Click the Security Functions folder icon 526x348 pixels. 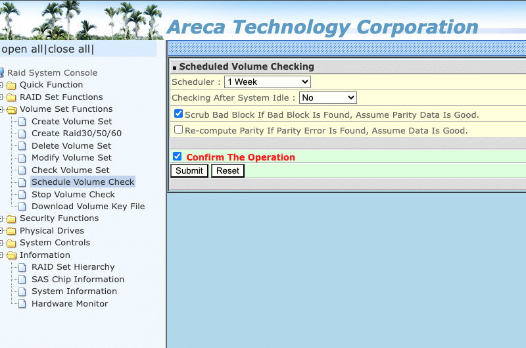coord(11,218)
